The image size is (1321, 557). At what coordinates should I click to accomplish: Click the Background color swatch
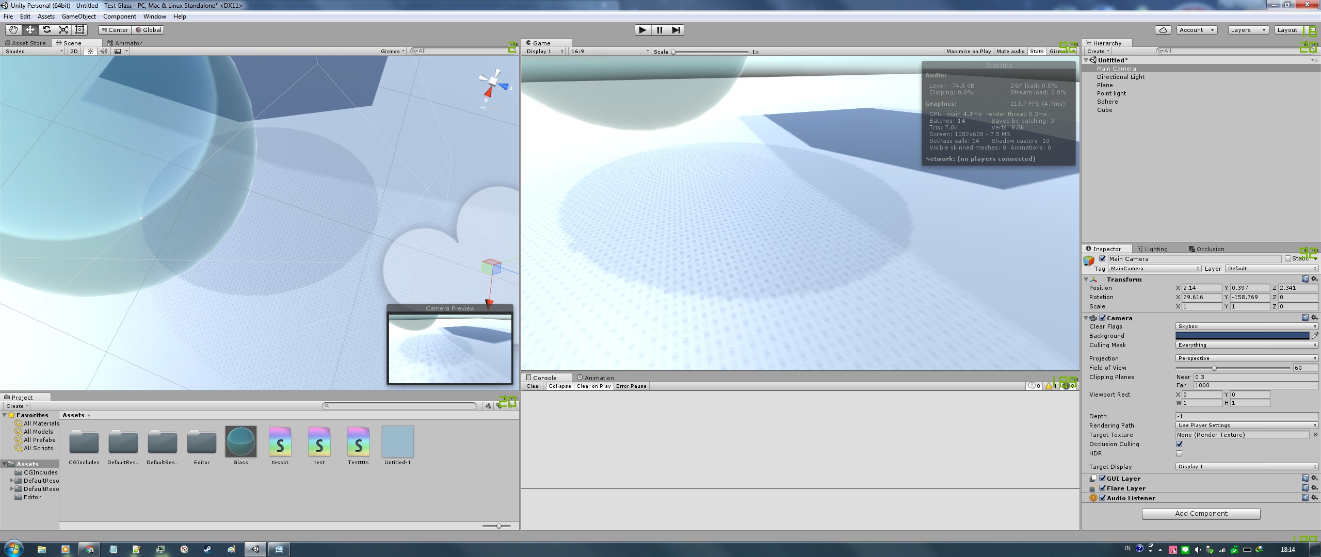[1242, 336]
